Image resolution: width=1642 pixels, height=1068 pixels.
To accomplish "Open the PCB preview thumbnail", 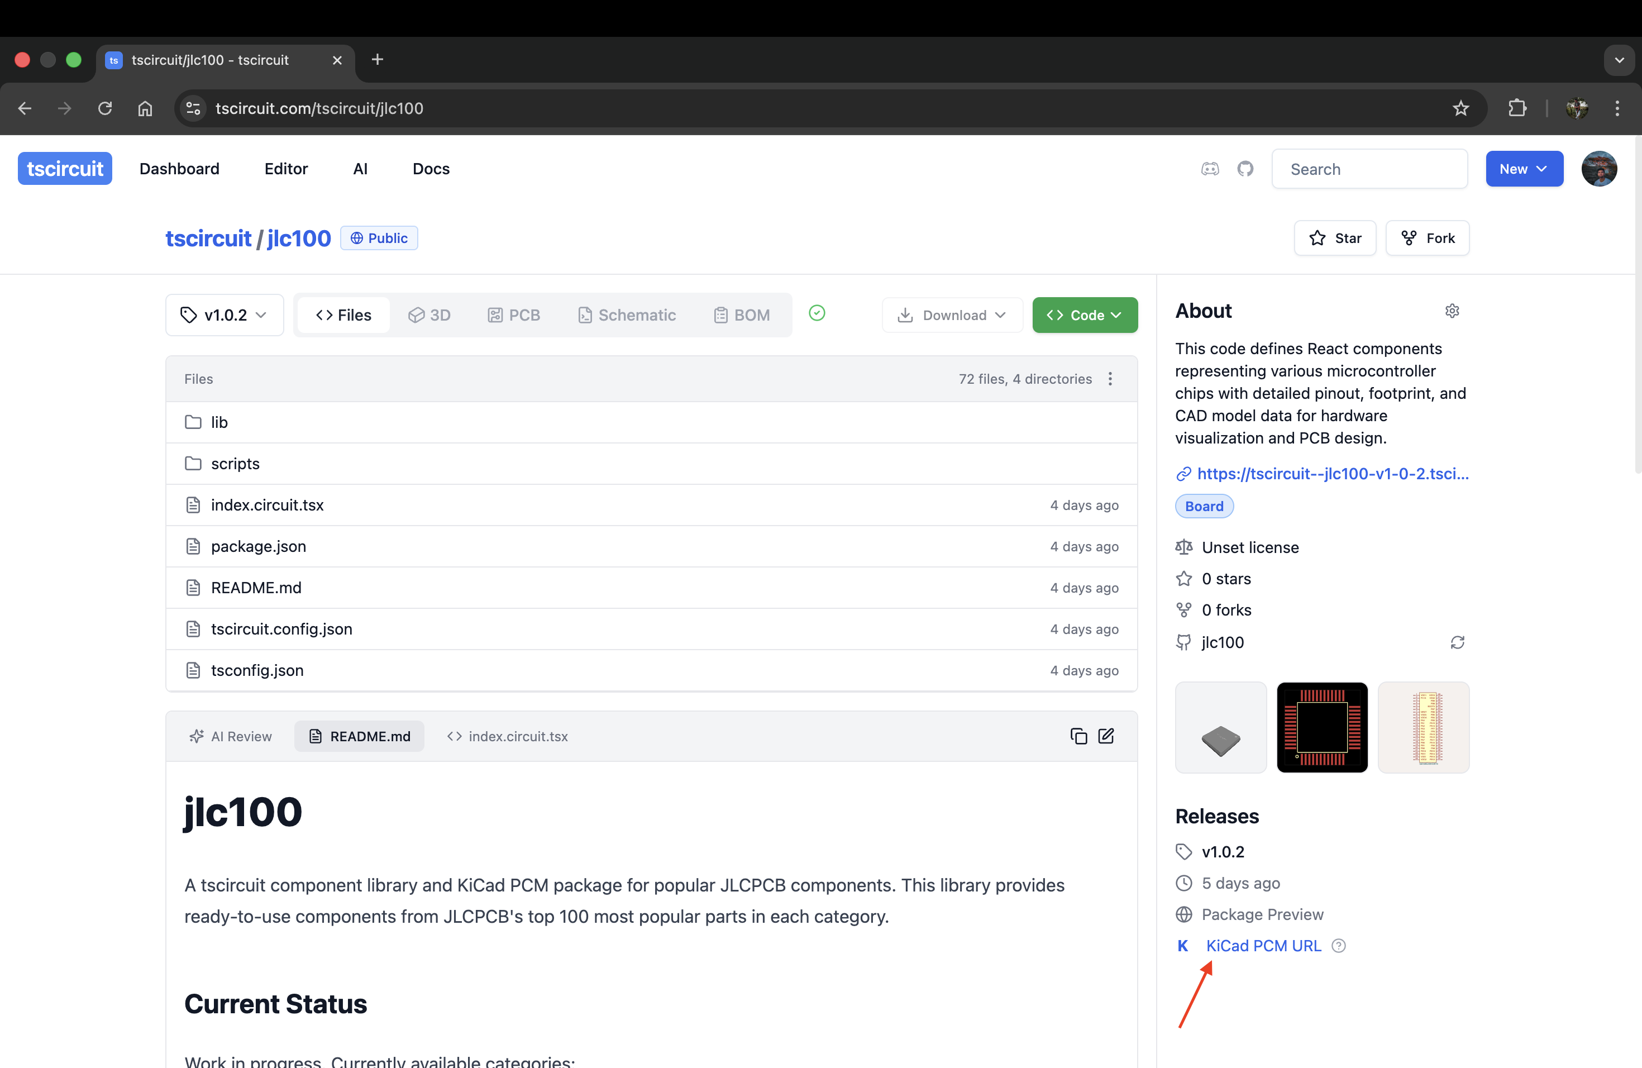I will coord(1322,727).
